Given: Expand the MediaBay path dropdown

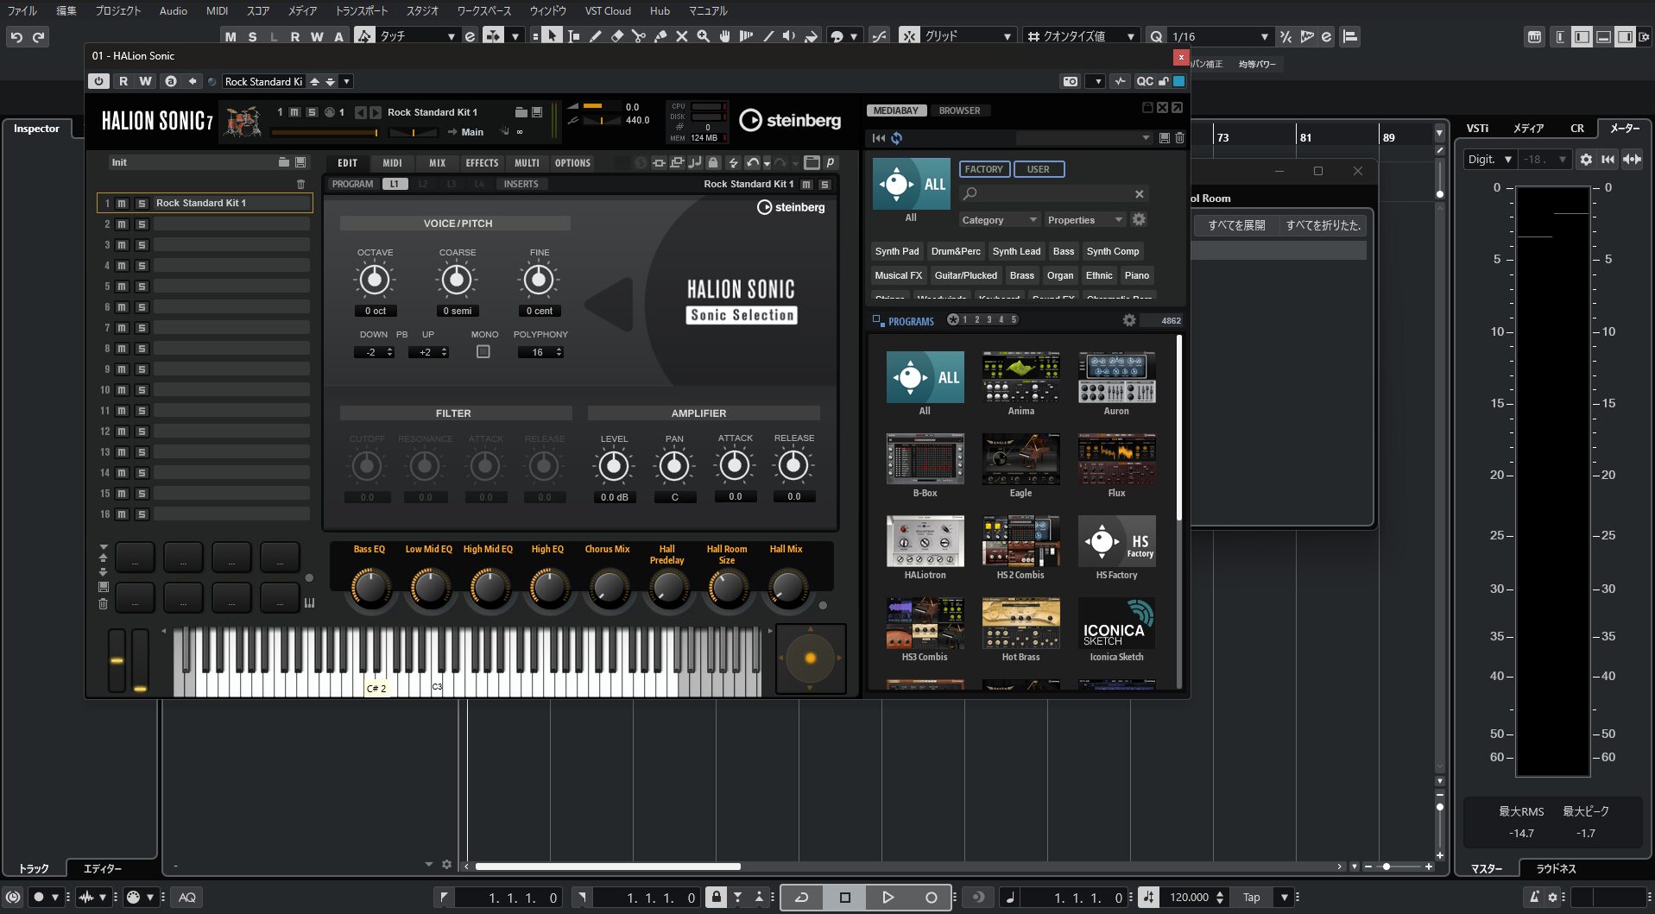Looking at the screenshot, I should [x=1146, y=138].
